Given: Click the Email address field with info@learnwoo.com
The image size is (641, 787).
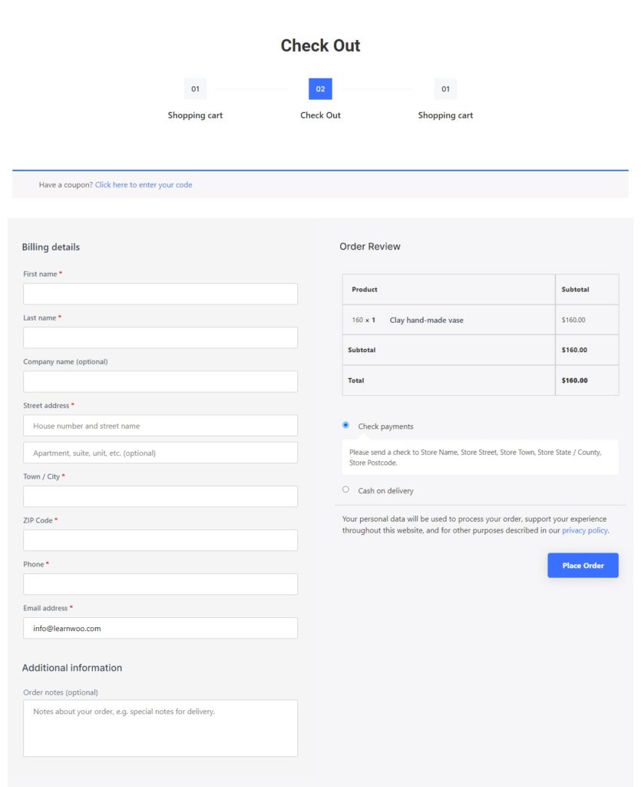Looking at the screenshot, I should 160,629.
